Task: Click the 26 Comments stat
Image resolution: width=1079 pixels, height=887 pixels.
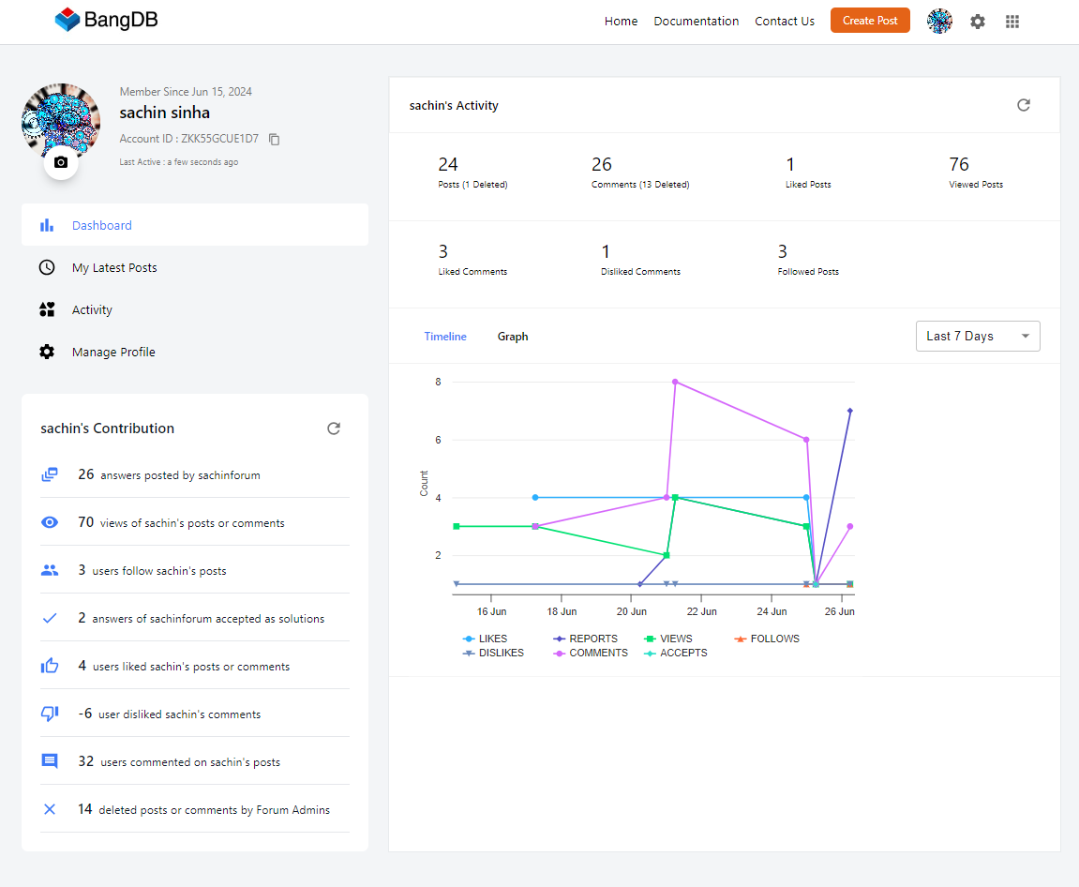Action: tap(640, 173)
